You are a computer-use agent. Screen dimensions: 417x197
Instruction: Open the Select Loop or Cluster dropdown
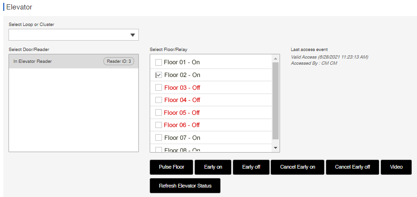tap(74, 35)
